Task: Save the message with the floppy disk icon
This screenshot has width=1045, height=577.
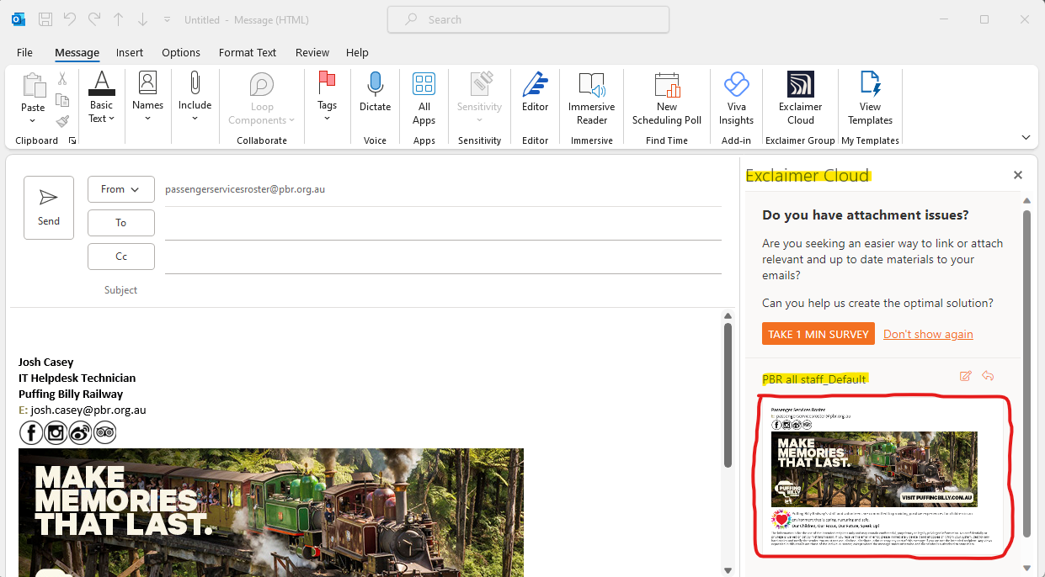Action: pyautogui.click(x=45, y=19)
